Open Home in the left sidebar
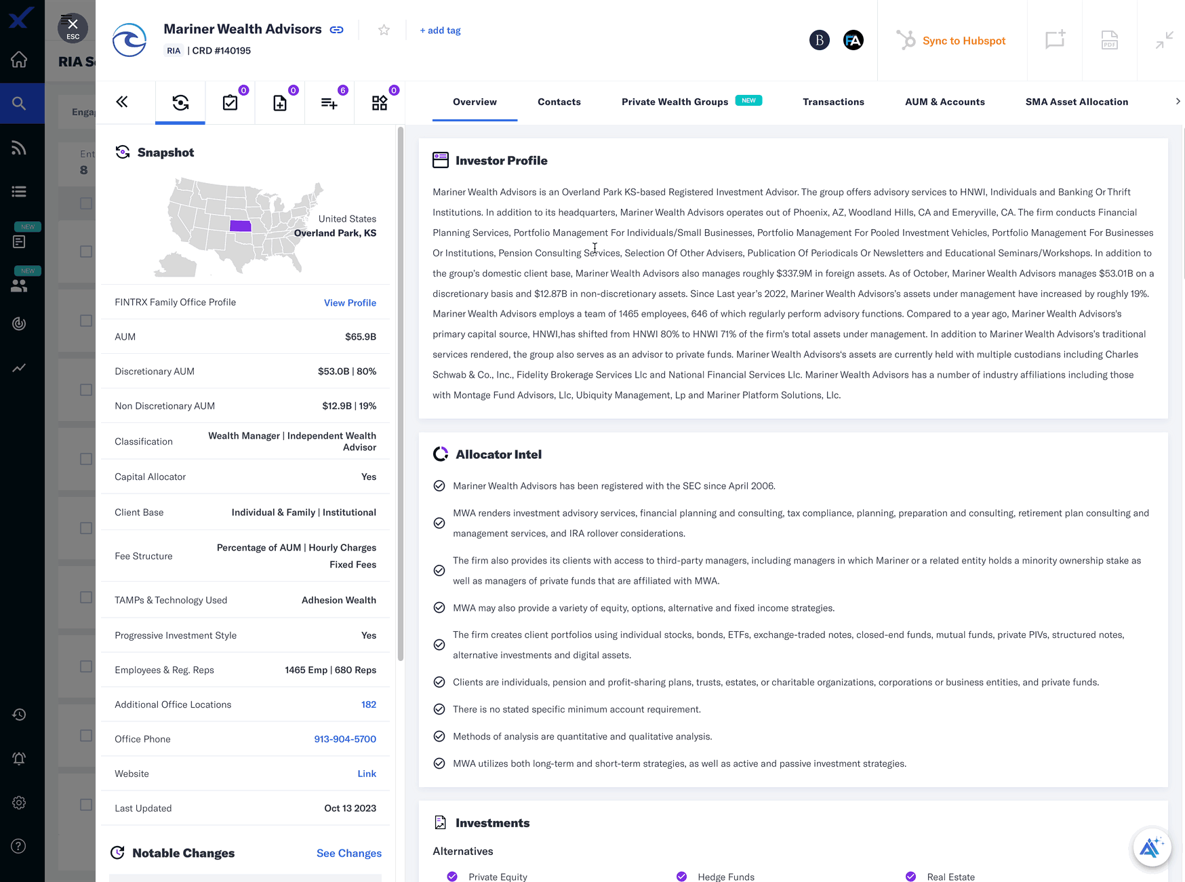This screenshot has height=882, width=1185. coord(19,60)
